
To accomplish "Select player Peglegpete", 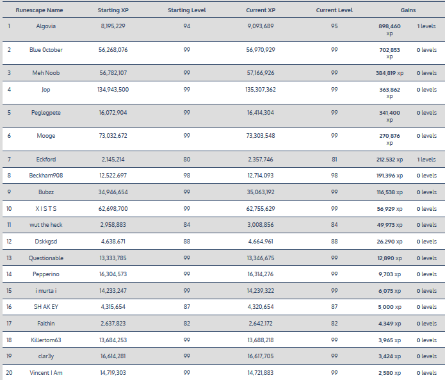I will point(46,113).
